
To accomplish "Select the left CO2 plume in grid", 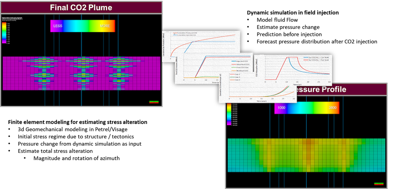I will pyautogui.click(x=45, y=73).
